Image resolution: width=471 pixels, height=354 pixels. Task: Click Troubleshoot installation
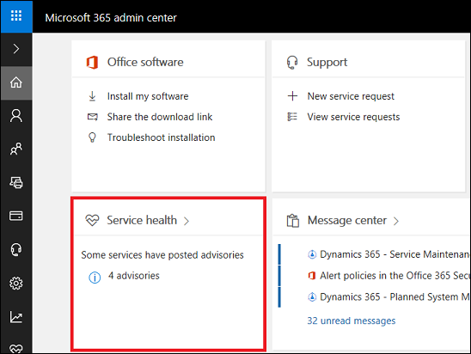point(162,137)
